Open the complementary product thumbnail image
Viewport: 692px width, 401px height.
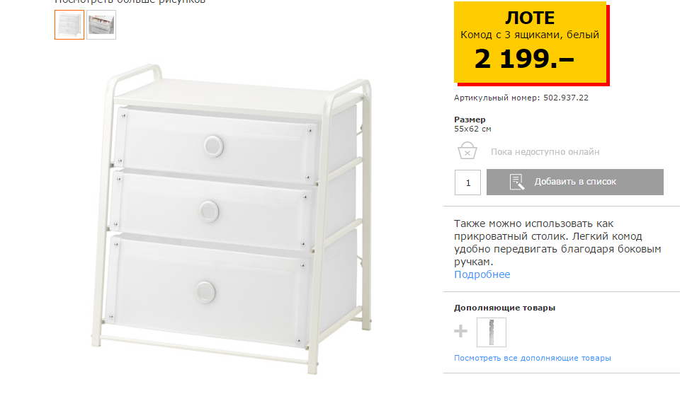(x=491, y=332)
